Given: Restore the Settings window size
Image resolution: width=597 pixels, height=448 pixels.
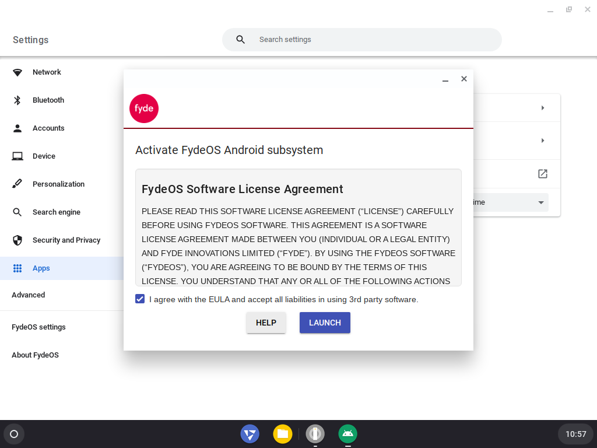Looking at the screenshot, I should coord(569,9).
